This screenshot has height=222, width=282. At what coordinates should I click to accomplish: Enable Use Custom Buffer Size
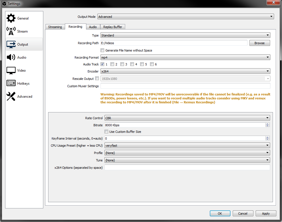(106, 132)
